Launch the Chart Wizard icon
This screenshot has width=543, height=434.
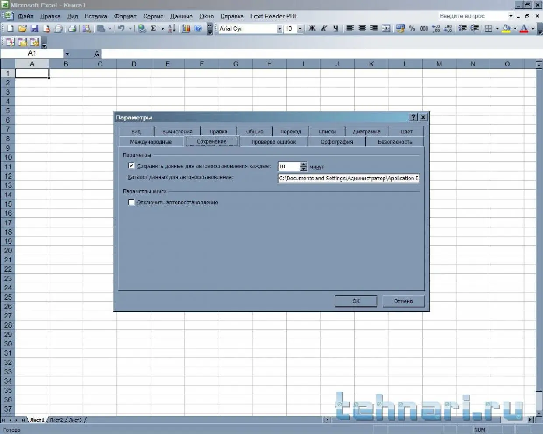pyautogui.click(x=186, y=28)
